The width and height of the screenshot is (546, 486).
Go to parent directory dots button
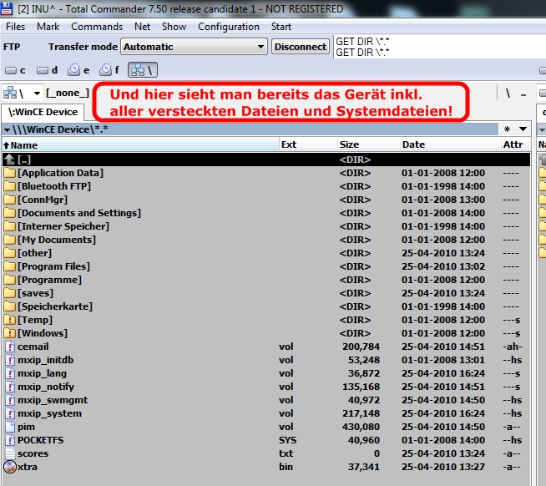pyautogui.click(x=523, y=94)
